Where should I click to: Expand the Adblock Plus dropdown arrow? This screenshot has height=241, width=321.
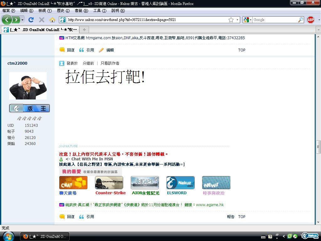319,20
